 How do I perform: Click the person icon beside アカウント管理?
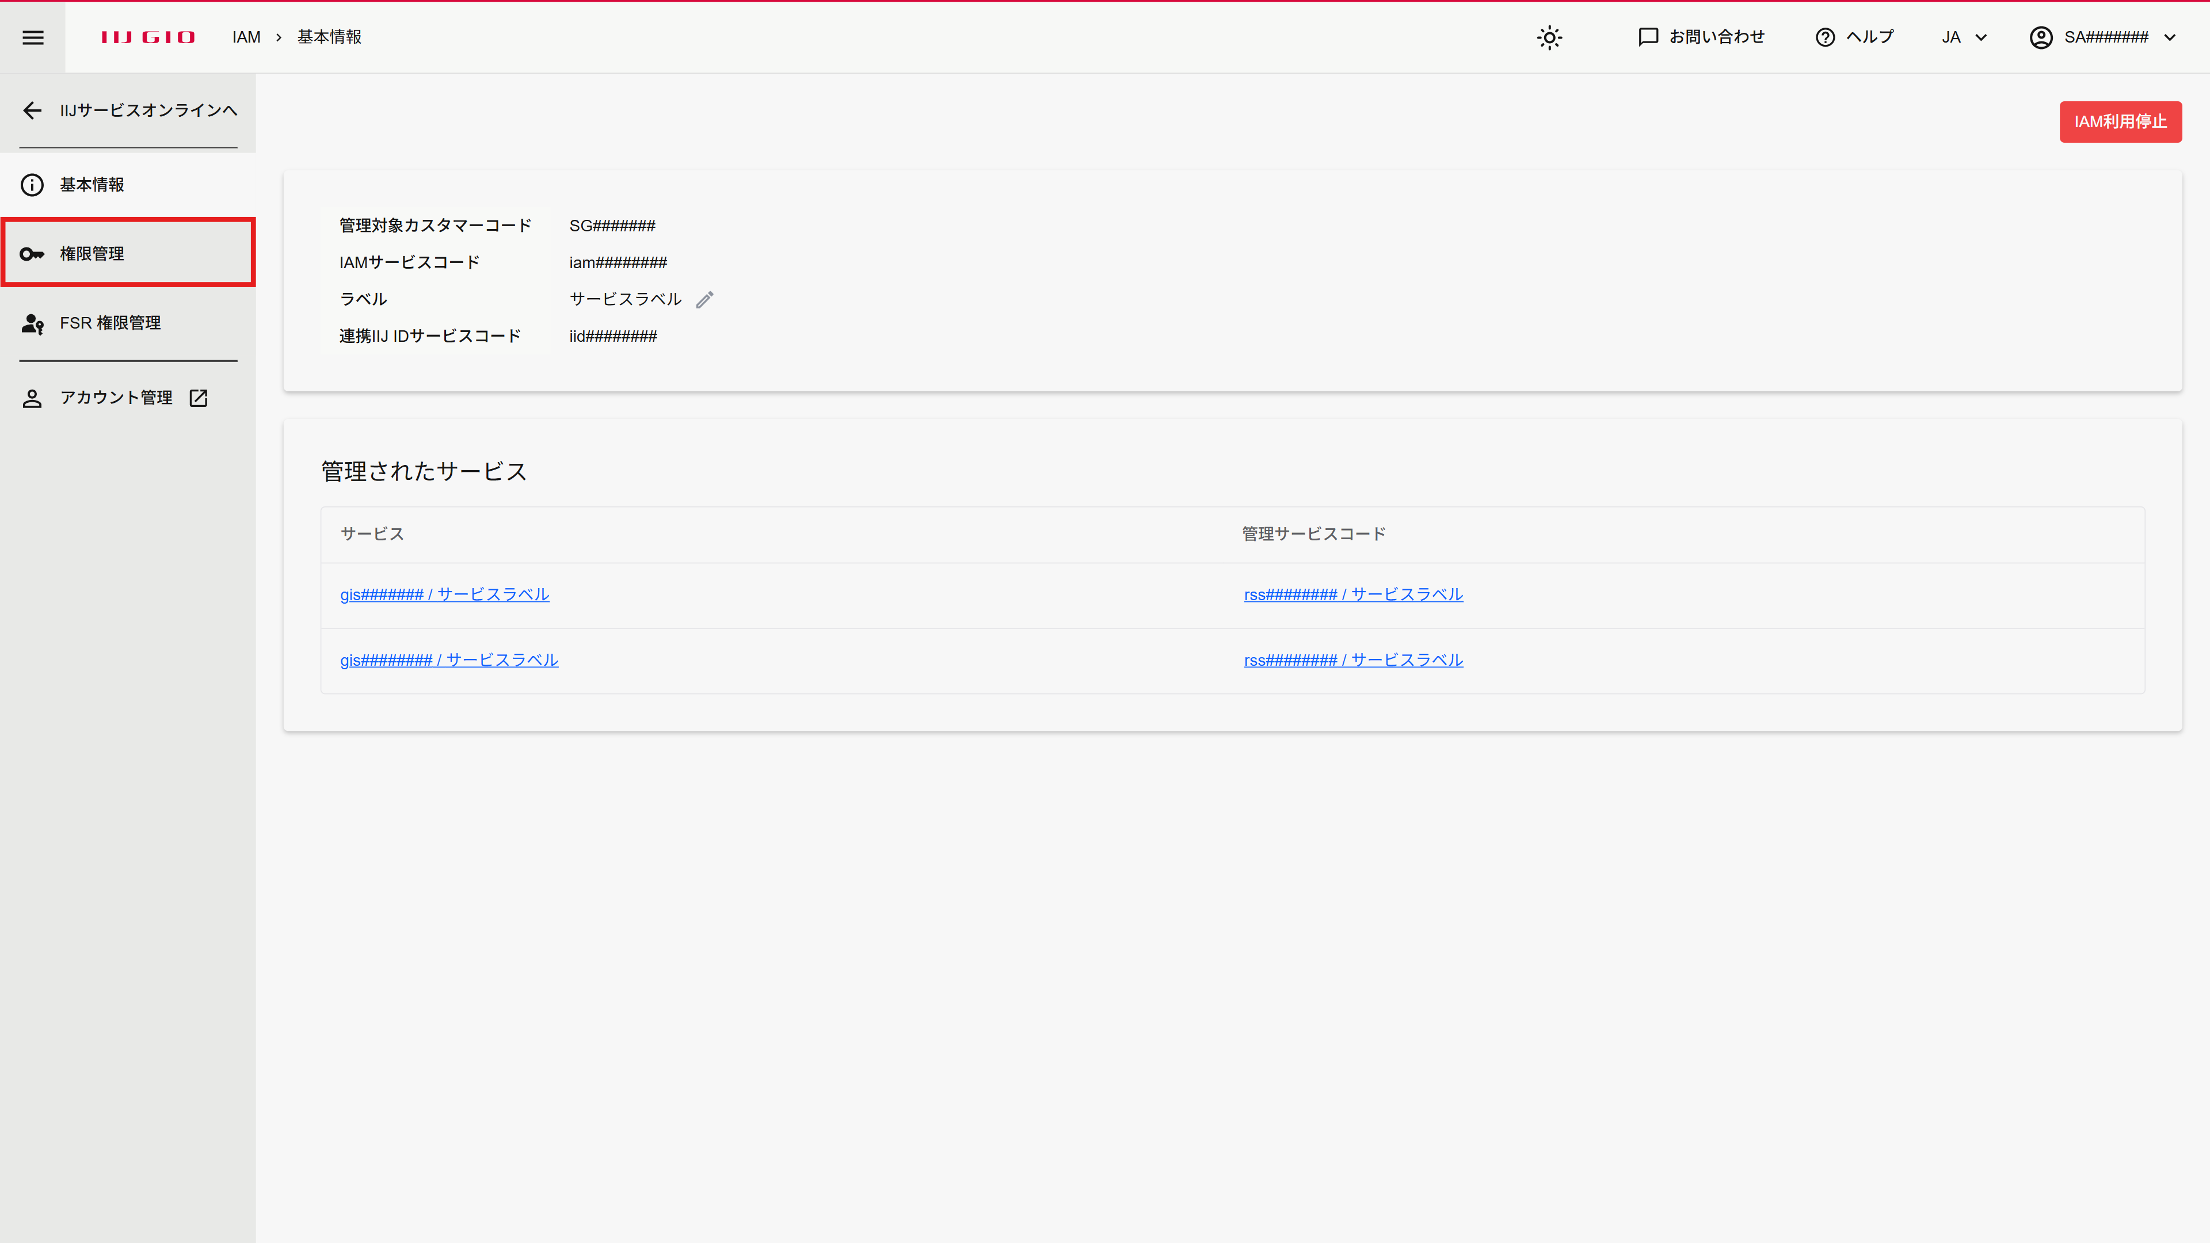point(32,398)
